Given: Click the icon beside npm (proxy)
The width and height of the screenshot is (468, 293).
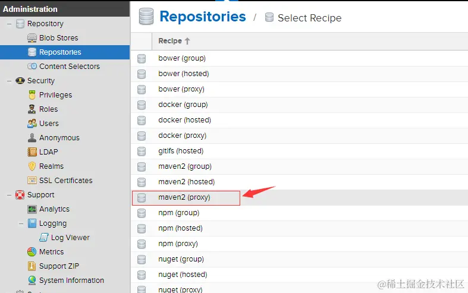Looking at the screenshot, I should (x=142, y=244).
